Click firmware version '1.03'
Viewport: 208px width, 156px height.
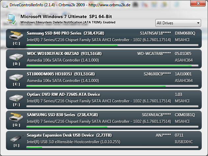click(x=178, y=94)
